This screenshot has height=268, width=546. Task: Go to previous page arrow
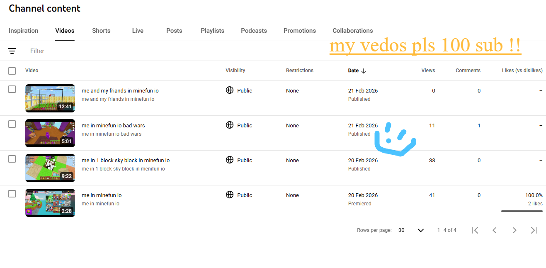(494, 230)
